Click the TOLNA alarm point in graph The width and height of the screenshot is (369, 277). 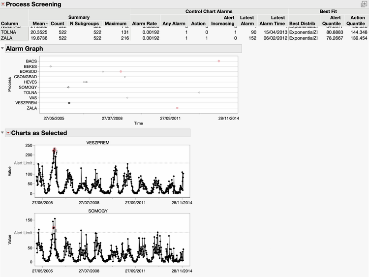coord(199,92)
